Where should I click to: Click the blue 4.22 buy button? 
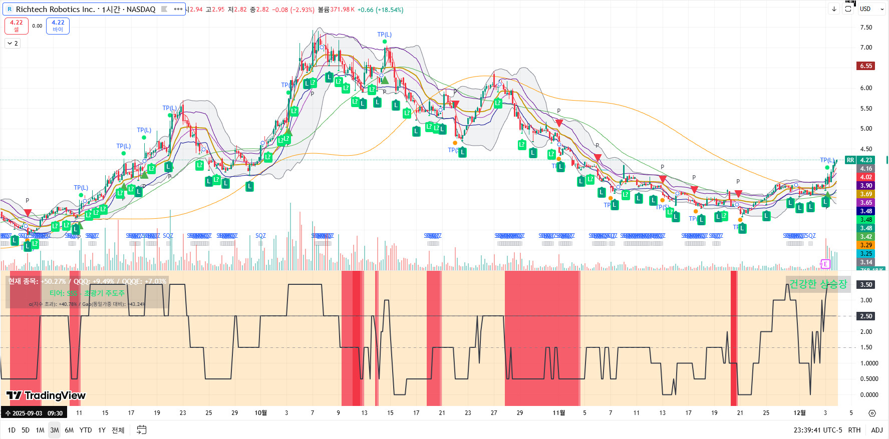(58, 26)
